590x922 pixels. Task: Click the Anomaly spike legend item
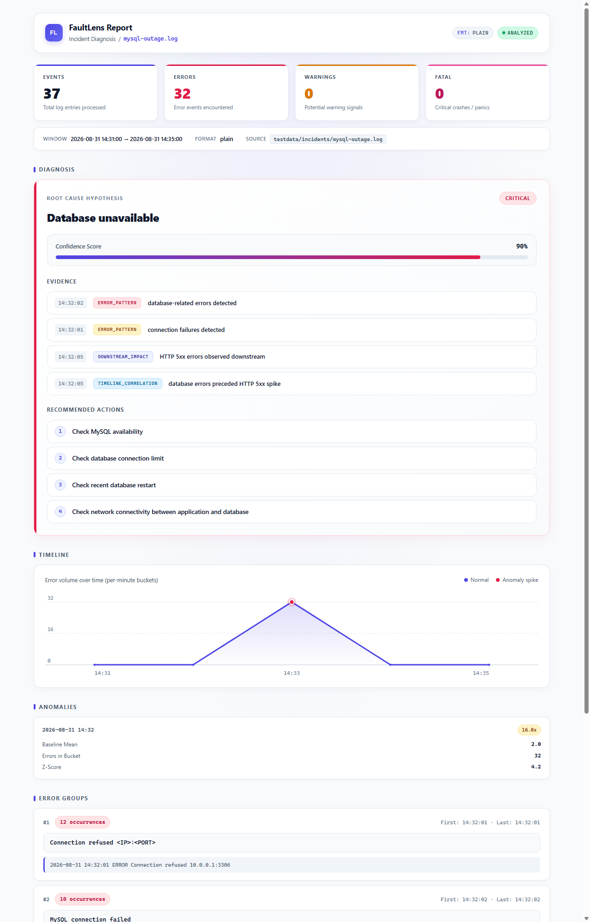(517, 580)
